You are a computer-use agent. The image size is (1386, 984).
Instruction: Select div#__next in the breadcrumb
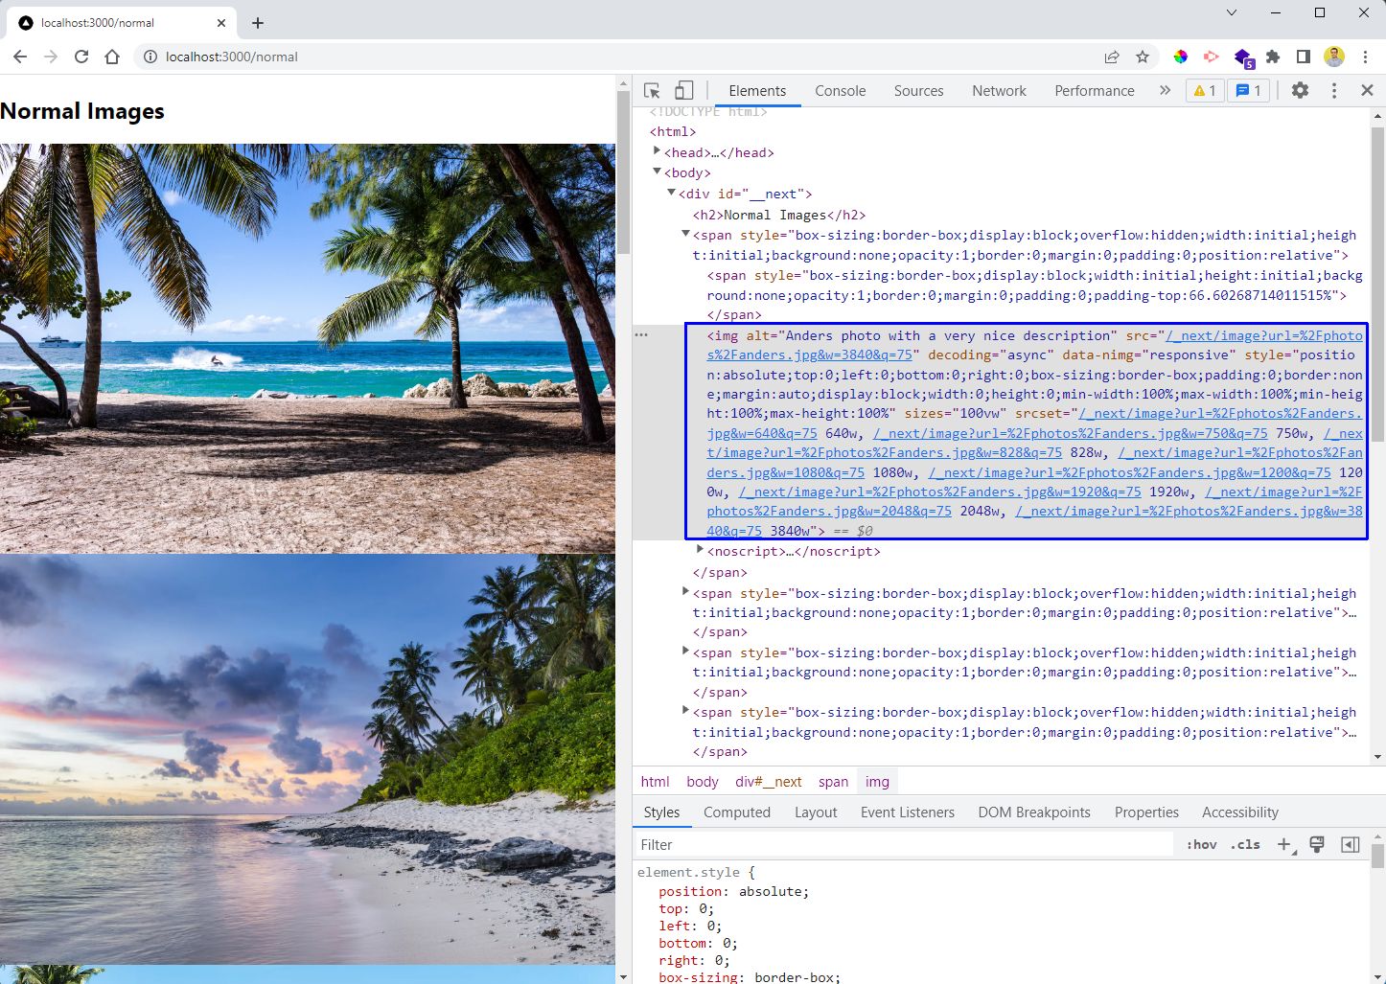click(x=768, y=781)
